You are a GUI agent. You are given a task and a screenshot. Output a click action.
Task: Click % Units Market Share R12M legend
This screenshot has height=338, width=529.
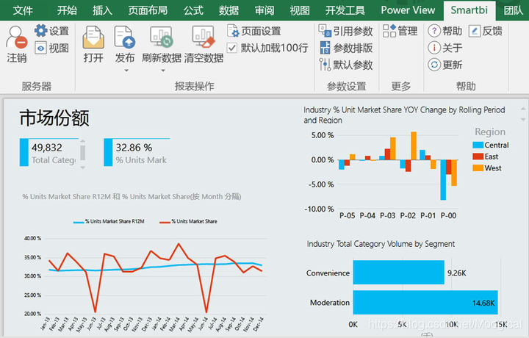click(109, 221)
